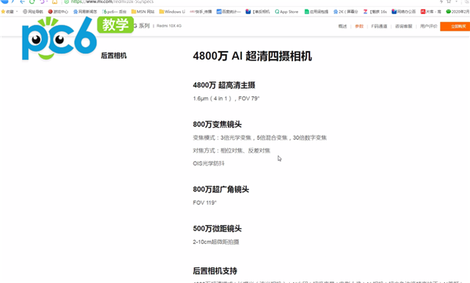Open the pc6 后台 bookmark
The height and width of the screenshot is (283, 470).
[x=114, y=12]
